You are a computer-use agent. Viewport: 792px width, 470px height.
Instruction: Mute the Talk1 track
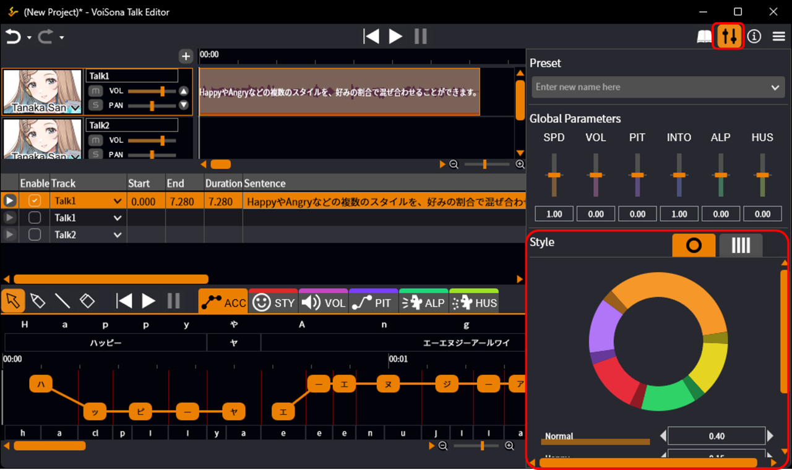point(95,91)
